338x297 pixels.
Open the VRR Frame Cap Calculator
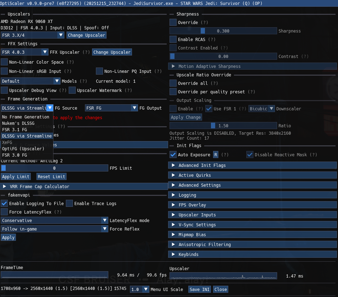(x=84, y=187)
